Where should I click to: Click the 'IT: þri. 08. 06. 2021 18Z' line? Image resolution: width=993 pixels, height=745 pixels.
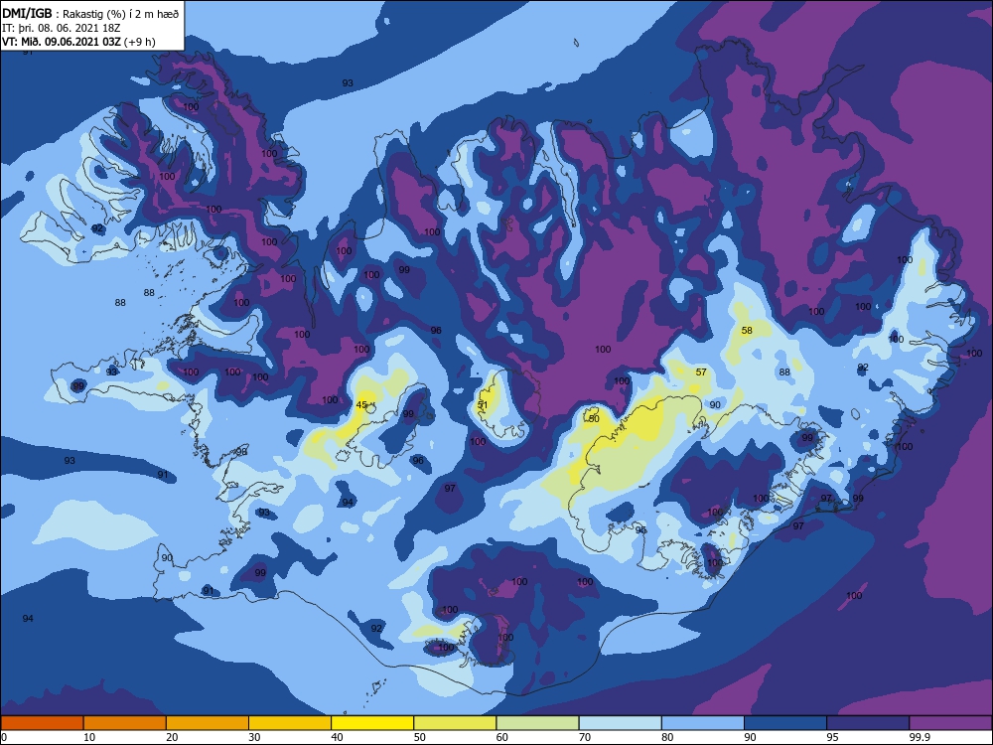click(62, 28)
